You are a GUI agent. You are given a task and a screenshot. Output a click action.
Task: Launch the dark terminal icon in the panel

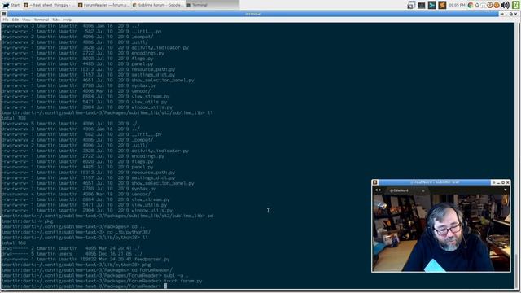(422, 5)
